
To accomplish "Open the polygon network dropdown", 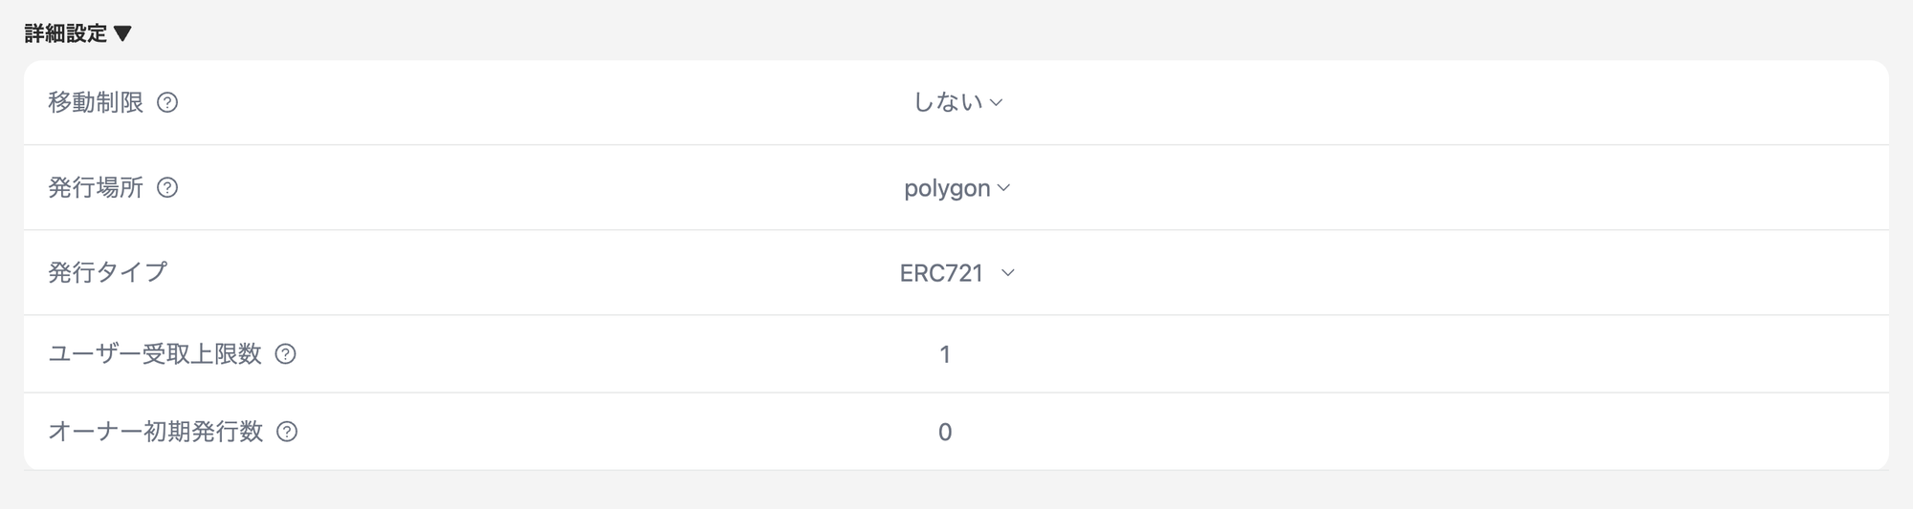I will (x=956, y=188).
